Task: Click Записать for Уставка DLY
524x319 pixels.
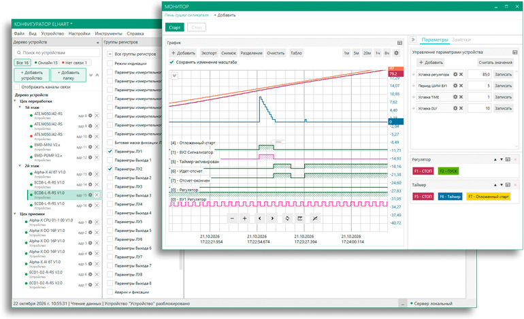Action: (504, 108)
